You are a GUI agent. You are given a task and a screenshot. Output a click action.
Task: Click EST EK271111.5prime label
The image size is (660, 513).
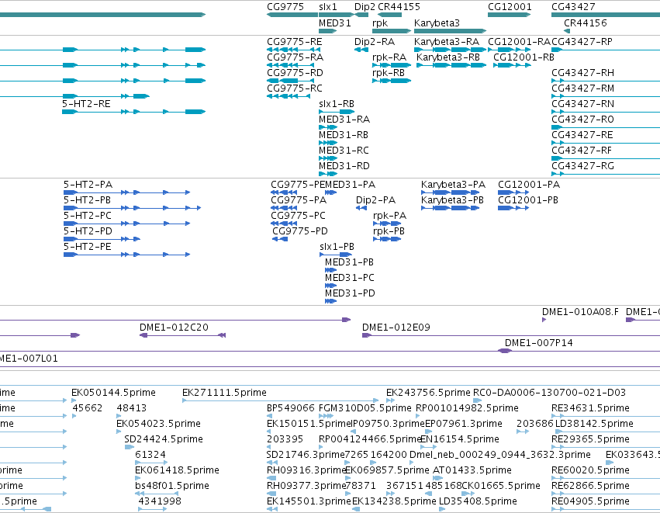pyautogui.click(x=224, y=393)
